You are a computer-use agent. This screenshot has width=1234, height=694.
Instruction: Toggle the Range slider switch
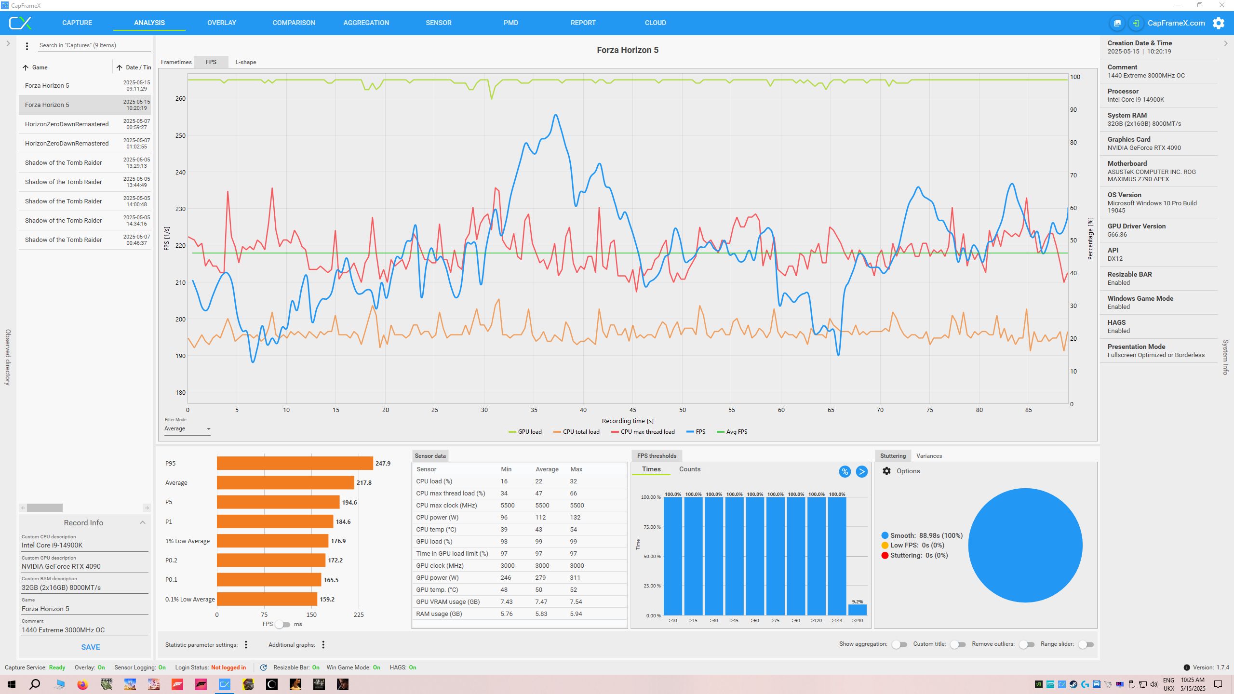(1086, 644)
